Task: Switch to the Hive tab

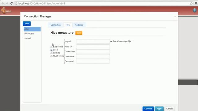Action: pos(68,25)
